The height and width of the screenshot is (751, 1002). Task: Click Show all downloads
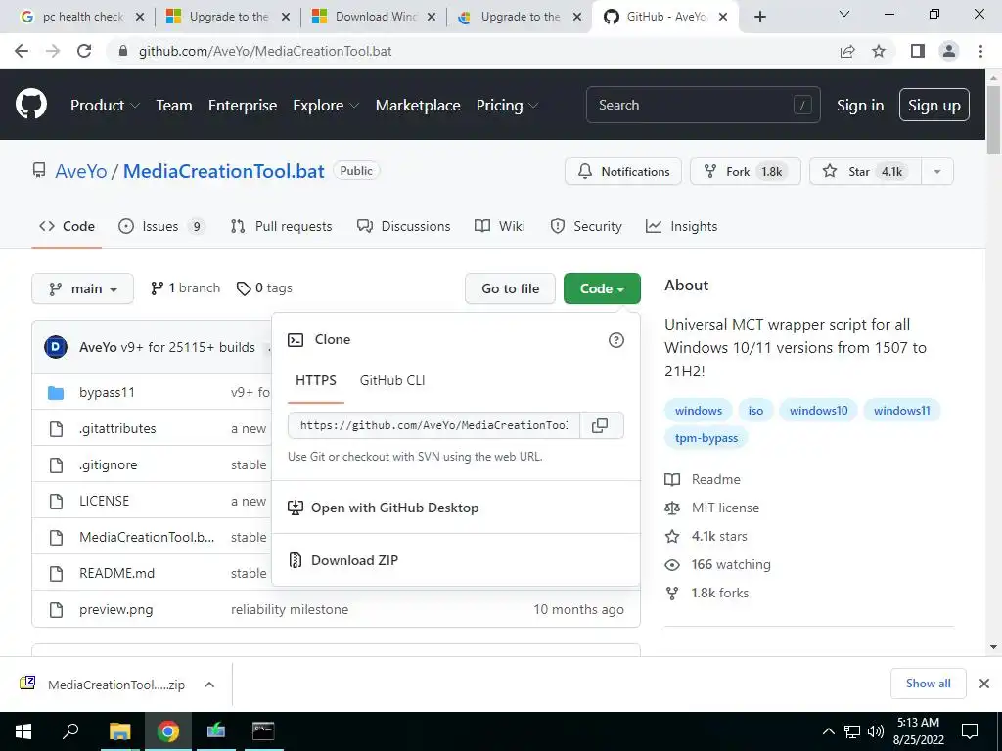coord(928,684)
